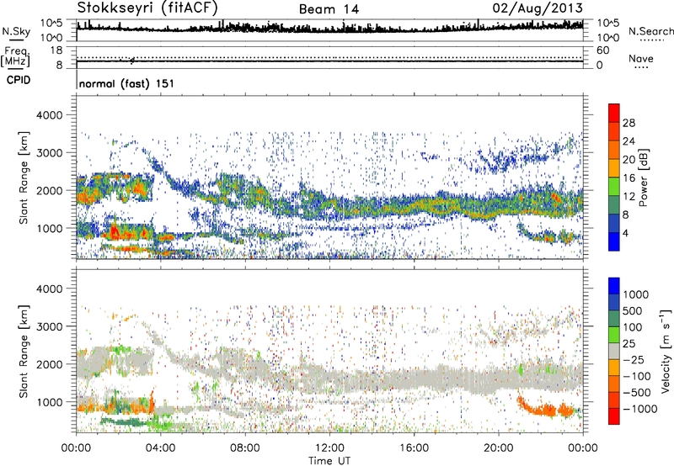Click the 2000 tick of the power panel
This screenshot has height=466, width=674.
pyautogui.click(x=49, y=190)
